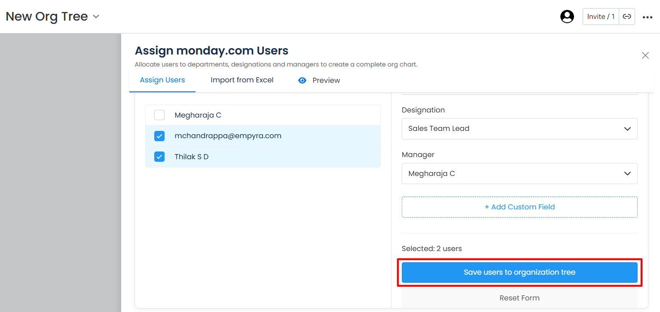The height and width of the screenshot is (312, 660).
Task: Open the user profile avatar icon
Action: coord(567,17)
